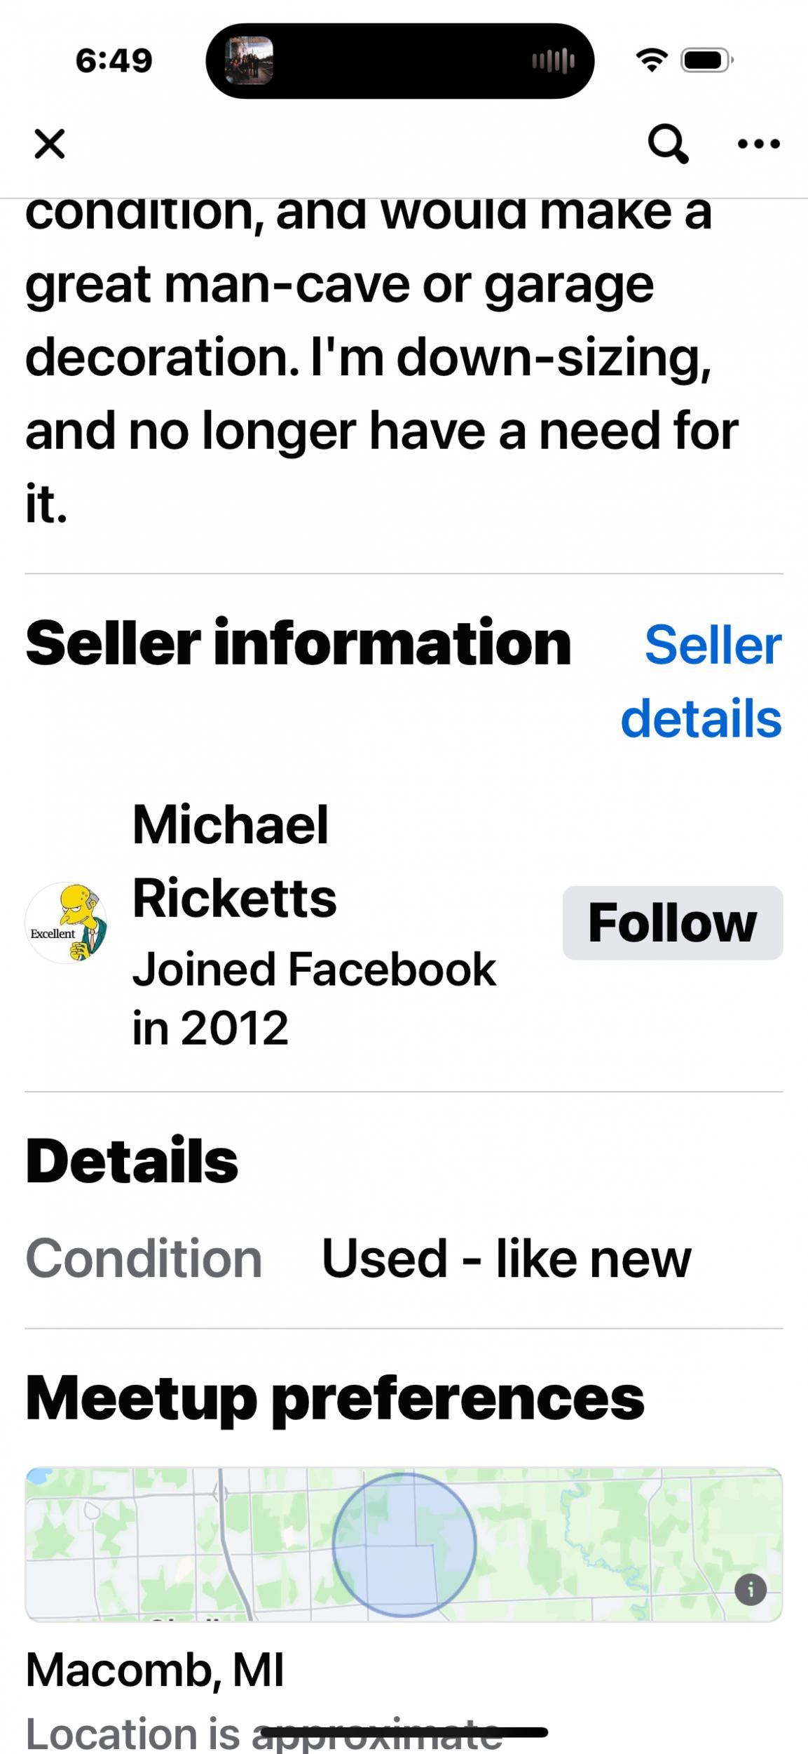Tap the Macomb, MI location text
Screen dimensions: 808x1754
pyautogui.click(x=155, y=1669)
